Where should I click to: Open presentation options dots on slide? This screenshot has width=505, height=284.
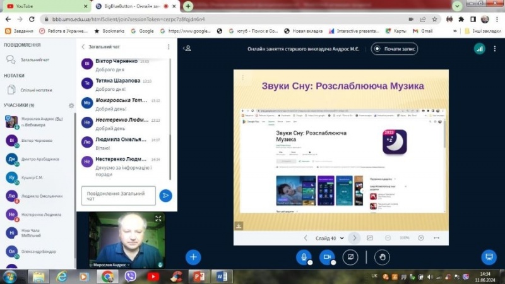tap(243, 78)
